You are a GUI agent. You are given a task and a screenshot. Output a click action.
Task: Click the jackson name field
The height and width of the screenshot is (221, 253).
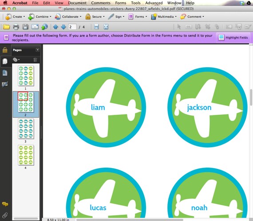(x=199, y=107)
